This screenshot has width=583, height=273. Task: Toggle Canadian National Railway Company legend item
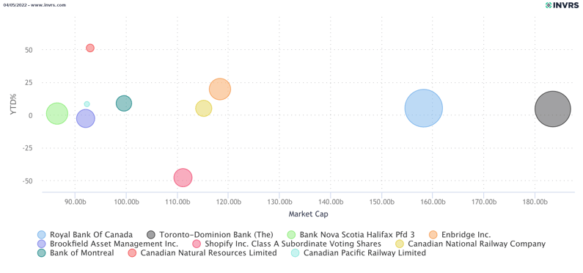(470, 244)
